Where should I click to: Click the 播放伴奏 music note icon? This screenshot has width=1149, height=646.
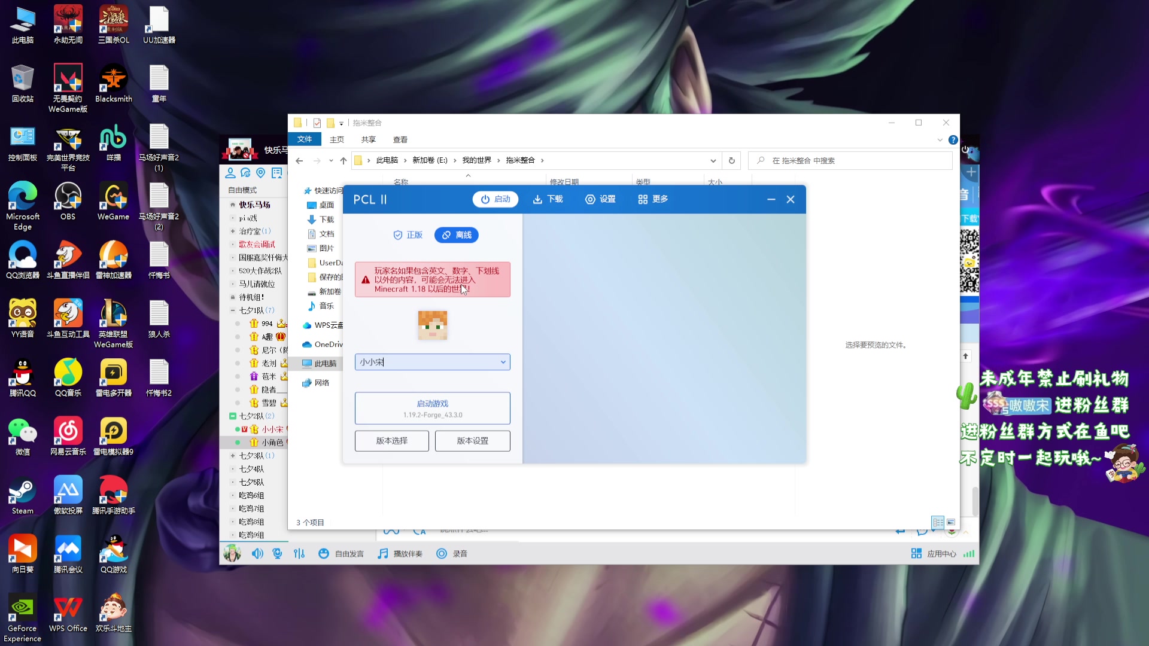coord(383,553)
